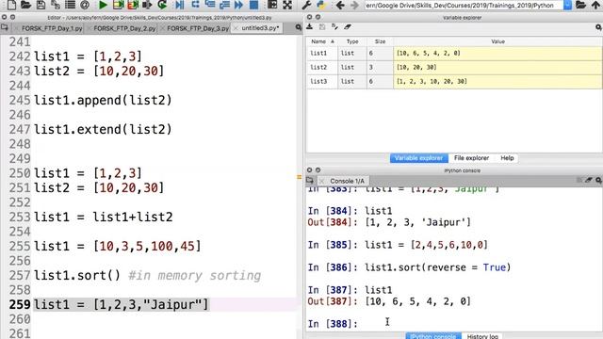Step into the function in the debugger
This screenshot has height=339, width=603.
tap(210, 5)
